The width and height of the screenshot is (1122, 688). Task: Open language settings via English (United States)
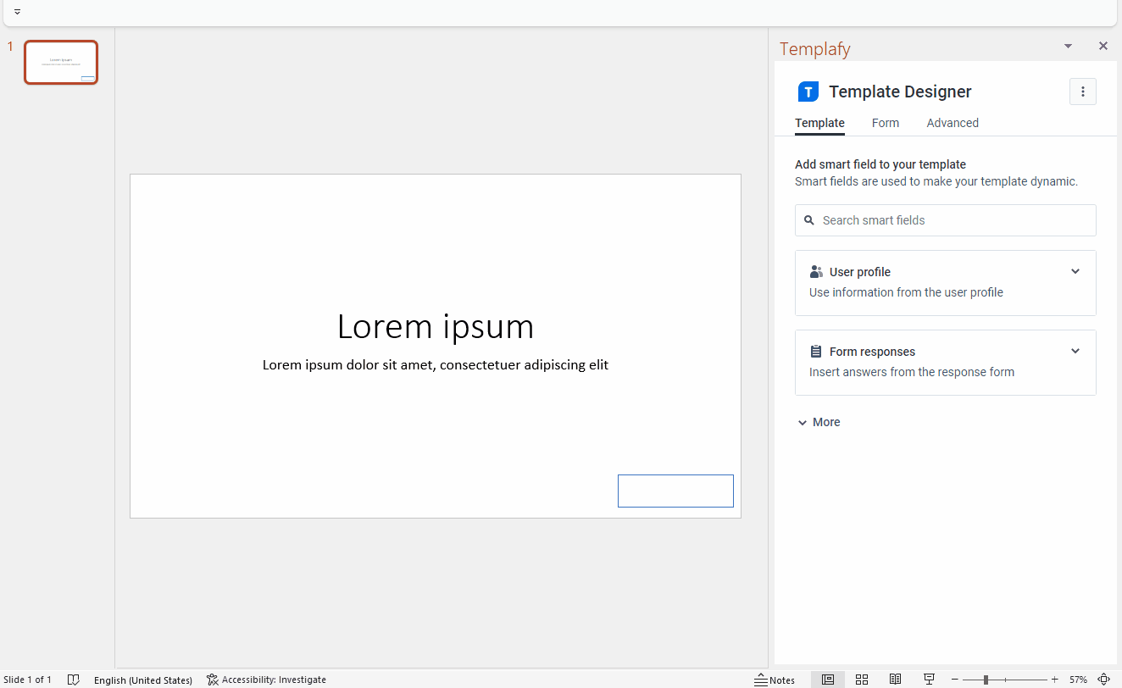click(x=142, y=679)
